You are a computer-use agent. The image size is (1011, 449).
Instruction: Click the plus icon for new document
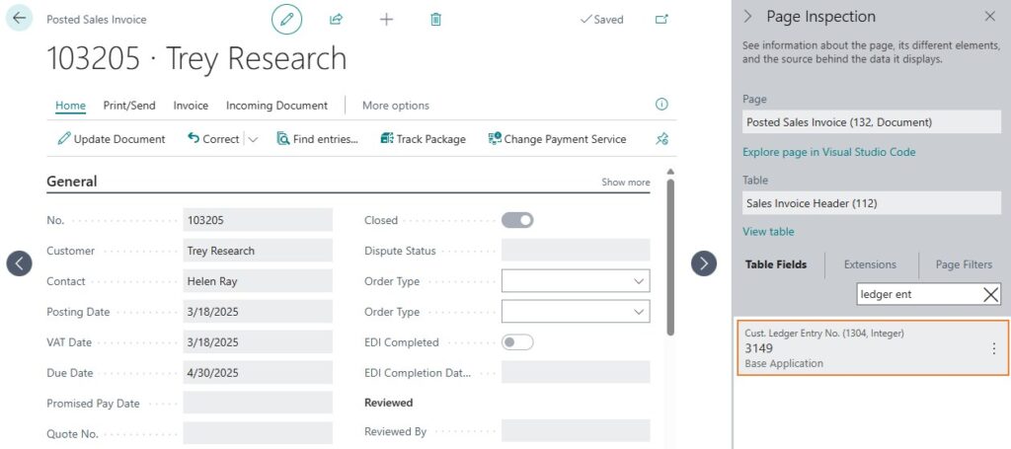[x=386, y=19]
